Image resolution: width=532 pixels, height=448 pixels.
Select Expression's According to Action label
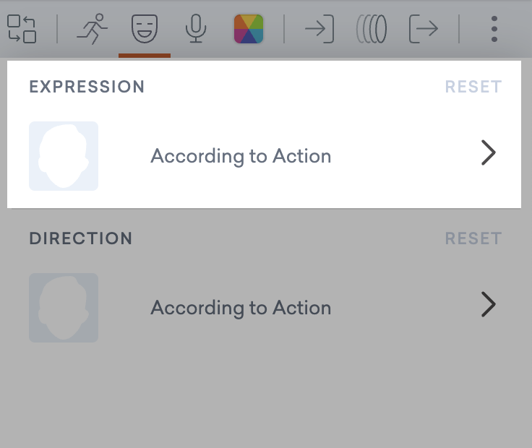pyautogui.click(x=241, y=156)
